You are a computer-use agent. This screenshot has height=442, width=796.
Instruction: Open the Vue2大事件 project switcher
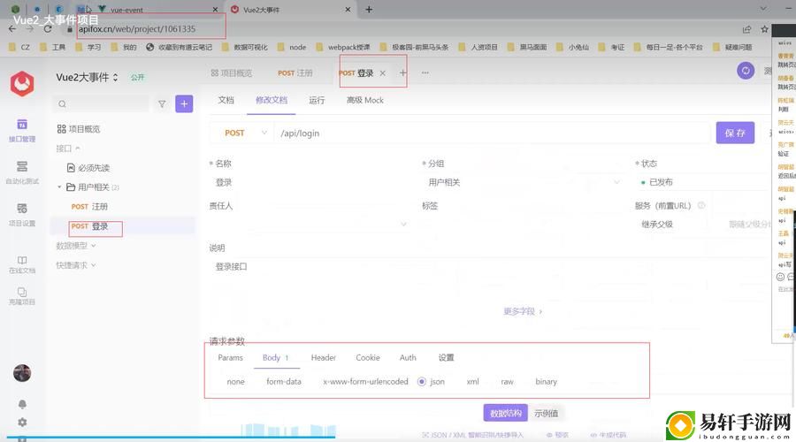click(x=87, y=77)
